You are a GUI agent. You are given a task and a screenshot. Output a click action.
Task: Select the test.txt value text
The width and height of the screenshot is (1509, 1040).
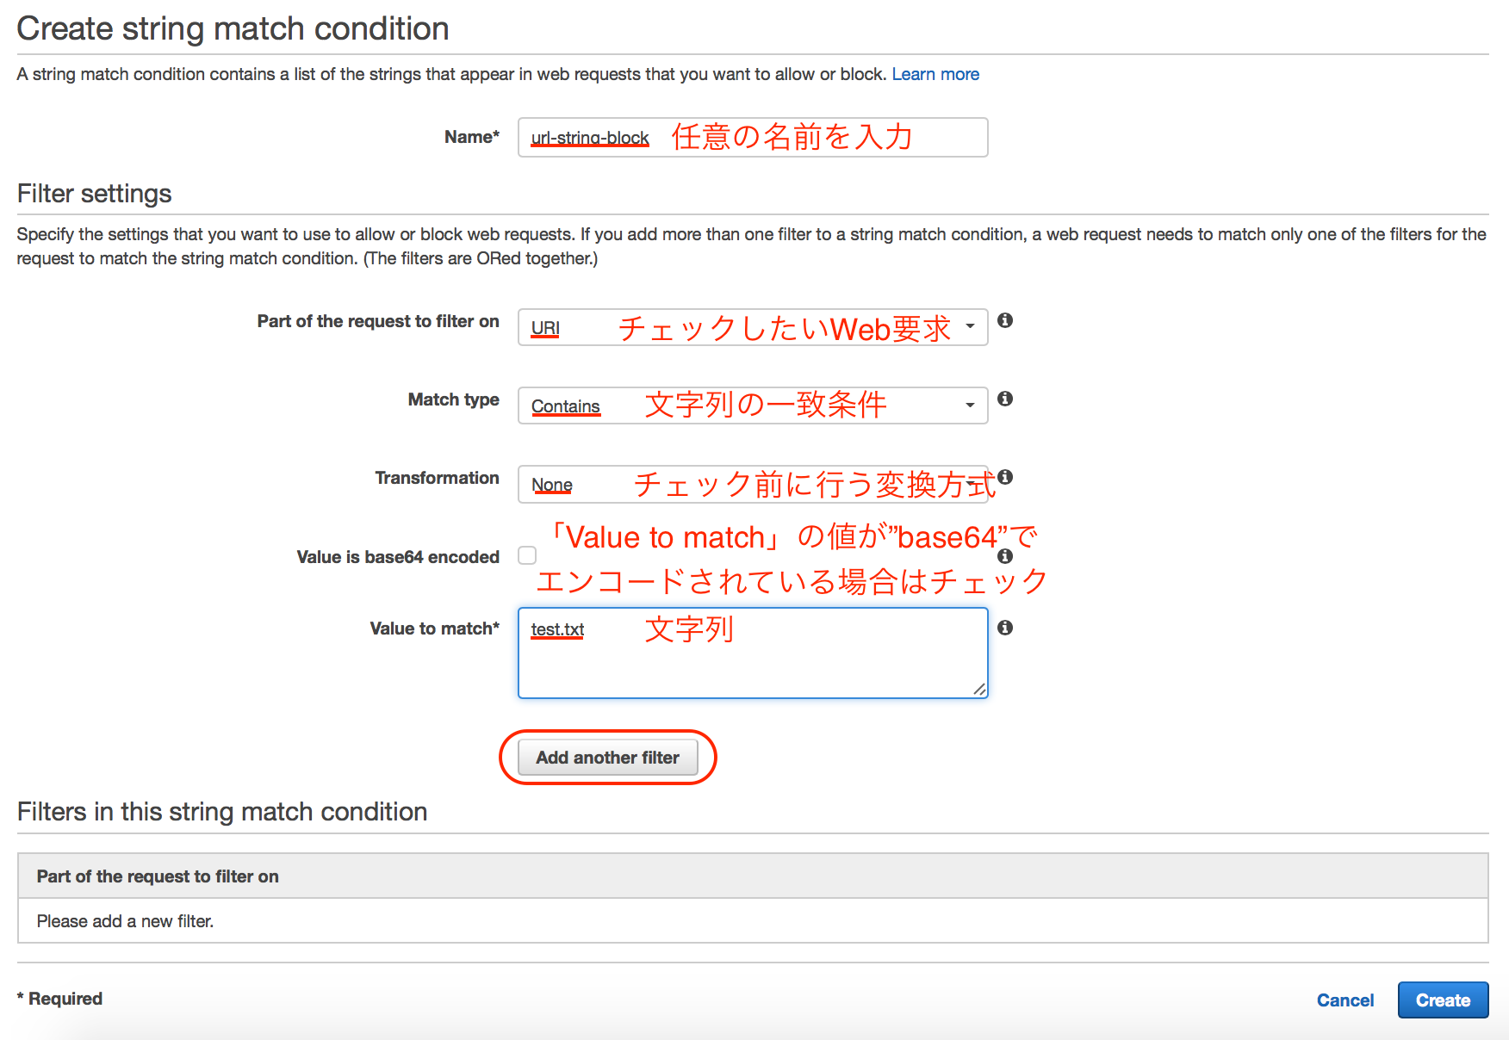556,629
